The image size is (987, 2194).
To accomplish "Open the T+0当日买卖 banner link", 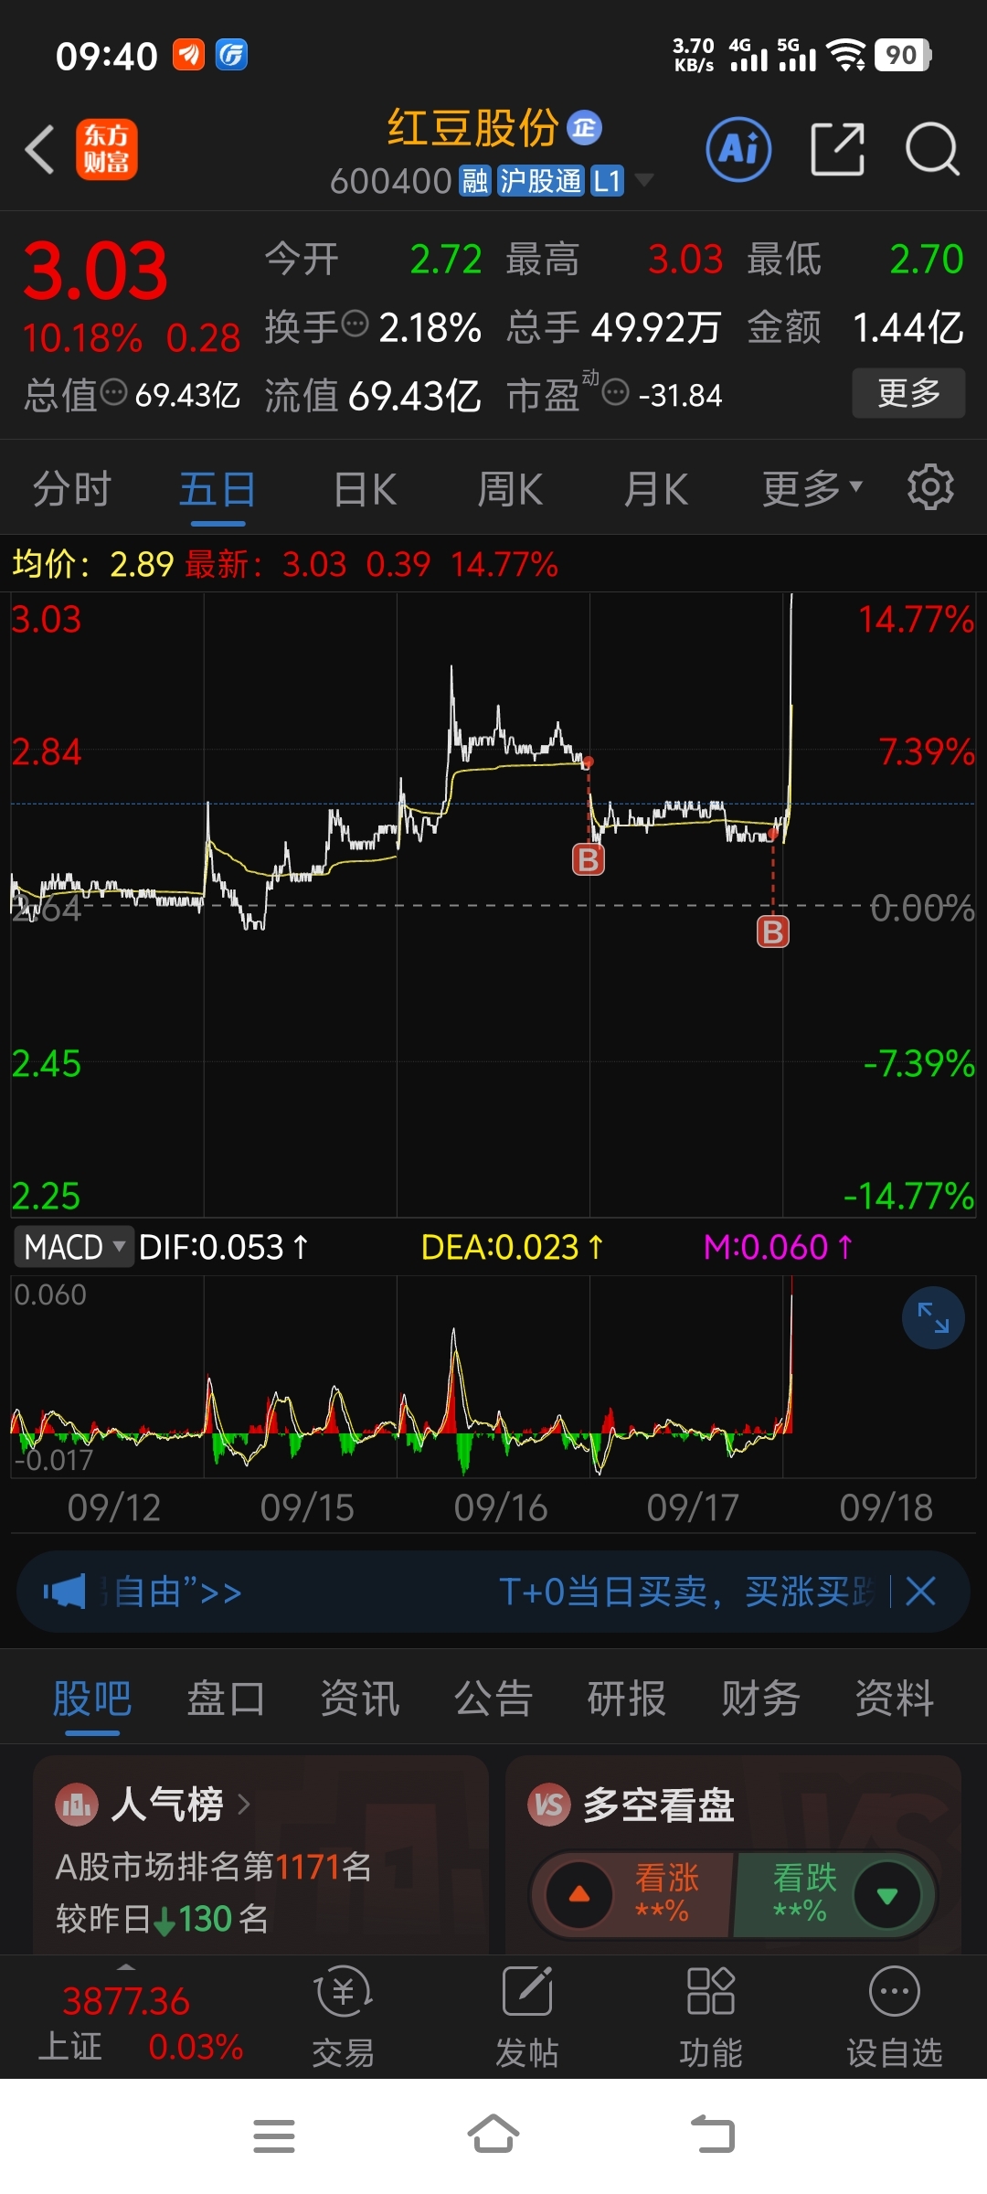I will pyautogui.click(x=685, y=1592).
